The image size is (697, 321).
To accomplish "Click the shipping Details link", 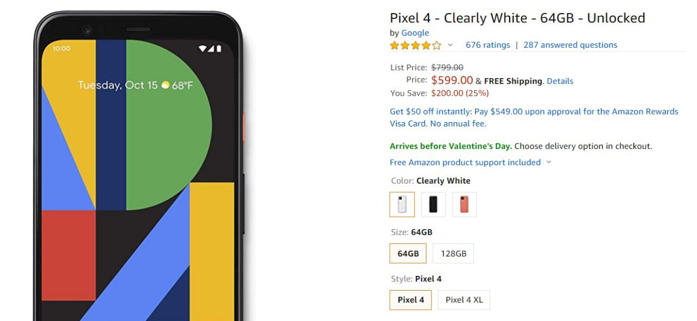I will pyautogui.click(x=560, y=81).
